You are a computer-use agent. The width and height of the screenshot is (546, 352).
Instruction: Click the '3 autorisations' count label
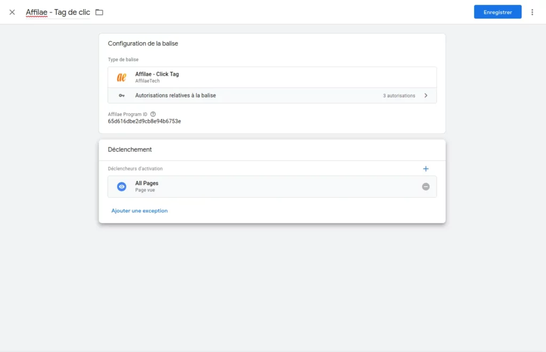pos(399,95)
